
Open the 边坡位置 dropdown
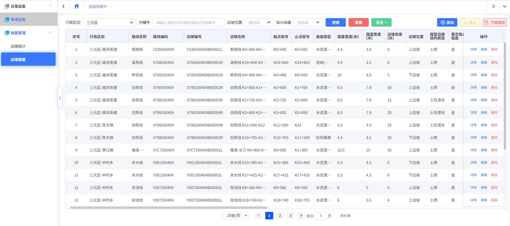259,23
